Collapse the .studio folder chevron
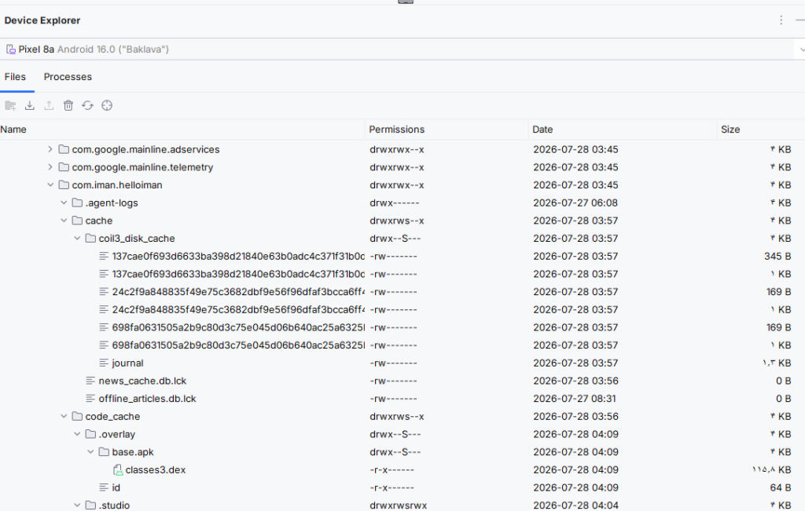Image resolution: width=805 pixels, height=511 pixels. pos(77,506)
